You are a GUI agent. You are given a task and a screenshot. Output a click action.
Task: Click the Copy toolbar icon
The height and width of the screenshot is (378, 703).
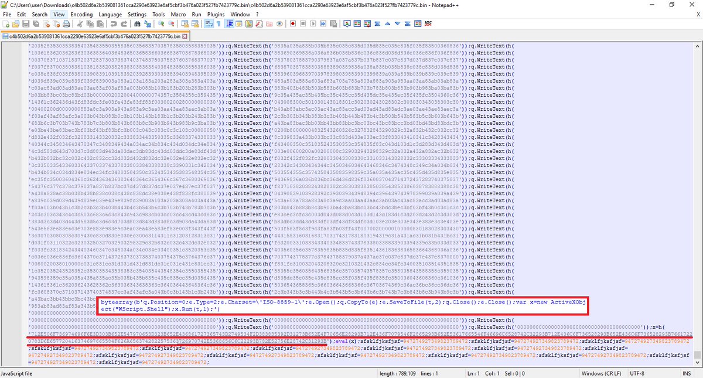coord(90,23)
